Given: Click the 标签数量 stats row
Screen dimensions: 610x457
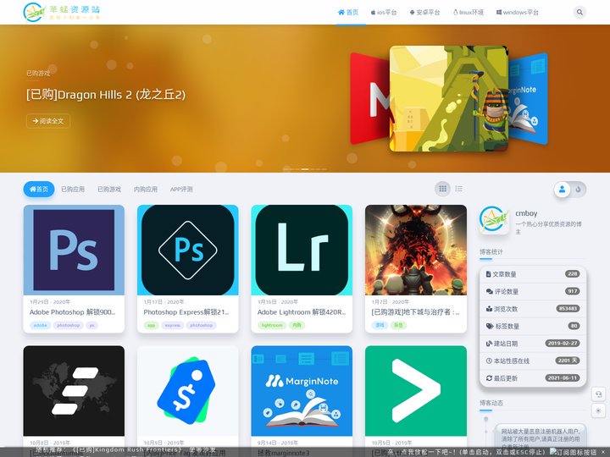Looking at the screenshot, I should tap(533, 326).
